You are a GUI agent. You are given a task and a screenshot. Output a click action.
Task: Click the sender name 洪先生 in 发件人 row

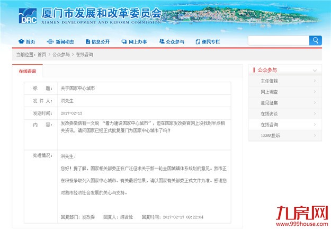tap(67, 101)
